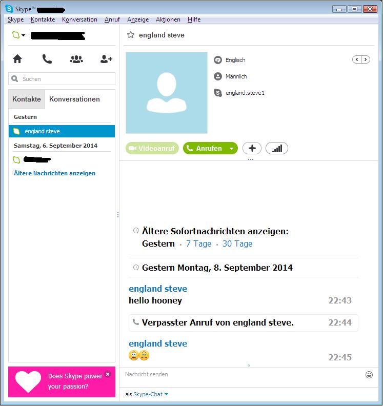Open the Skype-Chat send-as dropdown
This screenshot has width=383, height=406.
coord(150,394)
